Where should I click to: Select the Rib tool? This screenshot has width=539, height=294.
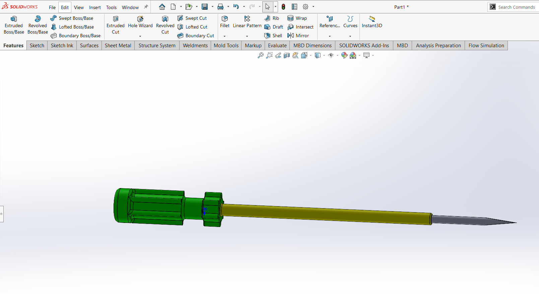click(272, 18)
